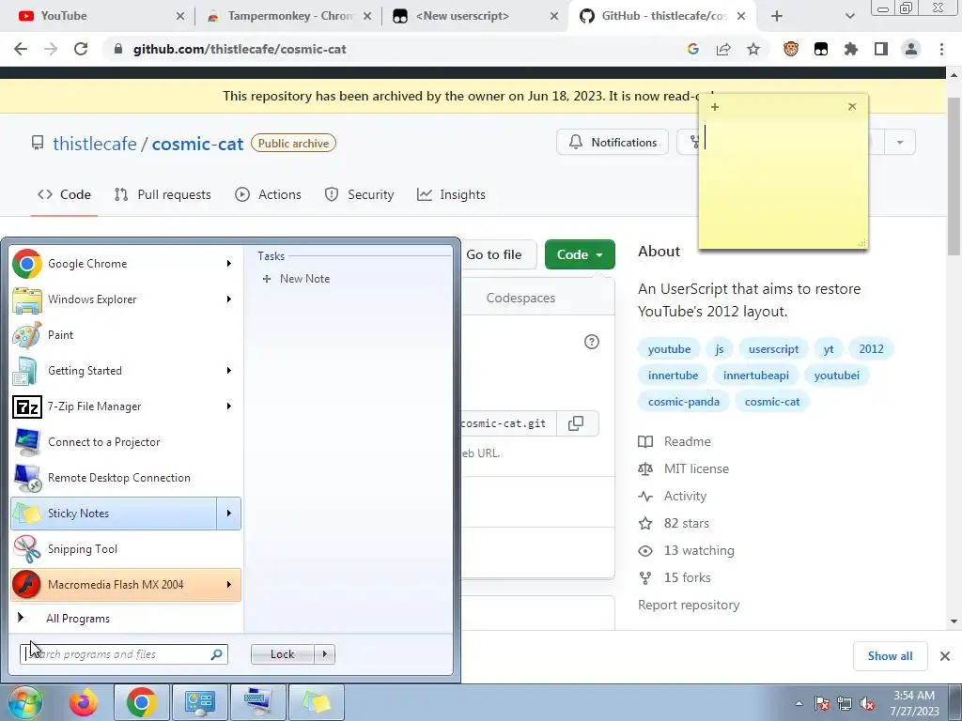The height and width of the screenshot is (721, 962).
Task: Switch to Chrome on the taskbar
Action: click(x=141, y=702)
